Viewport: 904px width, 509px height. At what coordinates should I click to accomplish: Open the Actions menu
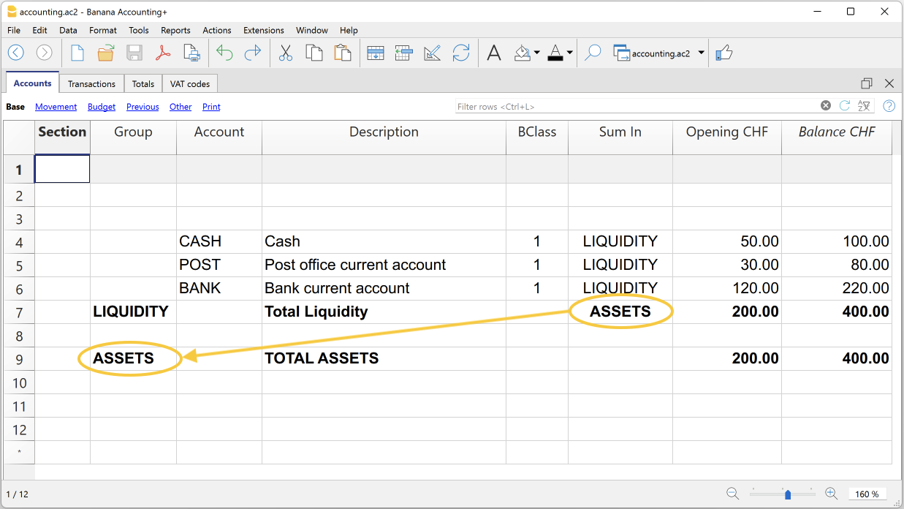point(217,30)
